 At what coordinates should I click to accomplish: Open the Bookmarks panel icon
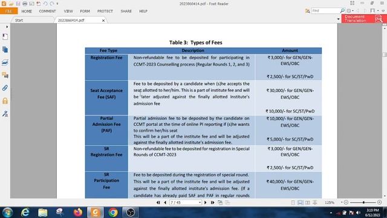tap(5, 37)
